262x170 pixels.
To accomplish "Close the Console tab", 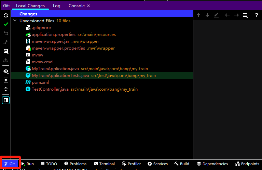I will click(88, 6).
